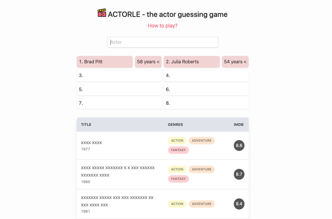Click empty guess slot 3
The width and height of the screenshot is (332, 219).
[119, 75]
